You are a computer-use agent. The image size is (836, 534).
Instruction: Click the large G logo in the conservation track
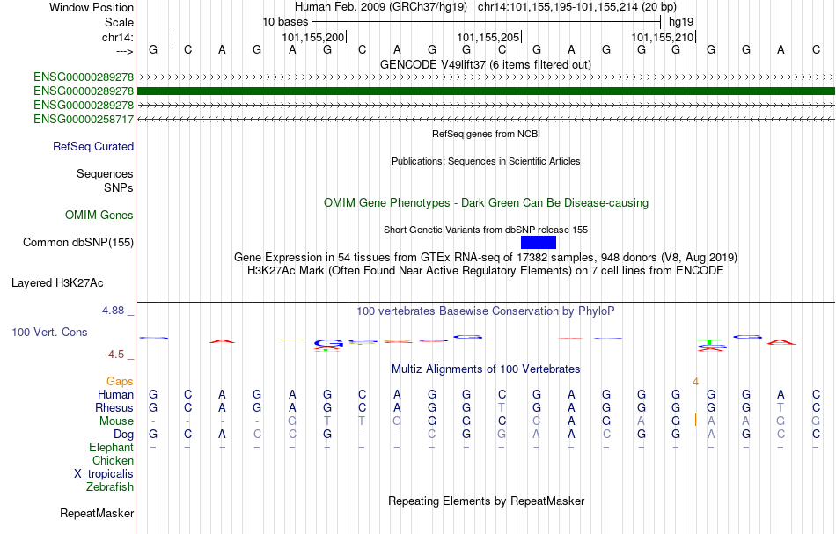[328, 343]
